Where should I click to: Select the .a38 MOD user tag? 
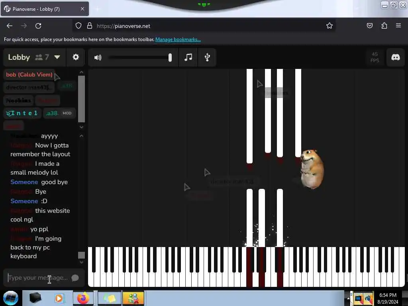pyautogui.click(x=59, y=113)
